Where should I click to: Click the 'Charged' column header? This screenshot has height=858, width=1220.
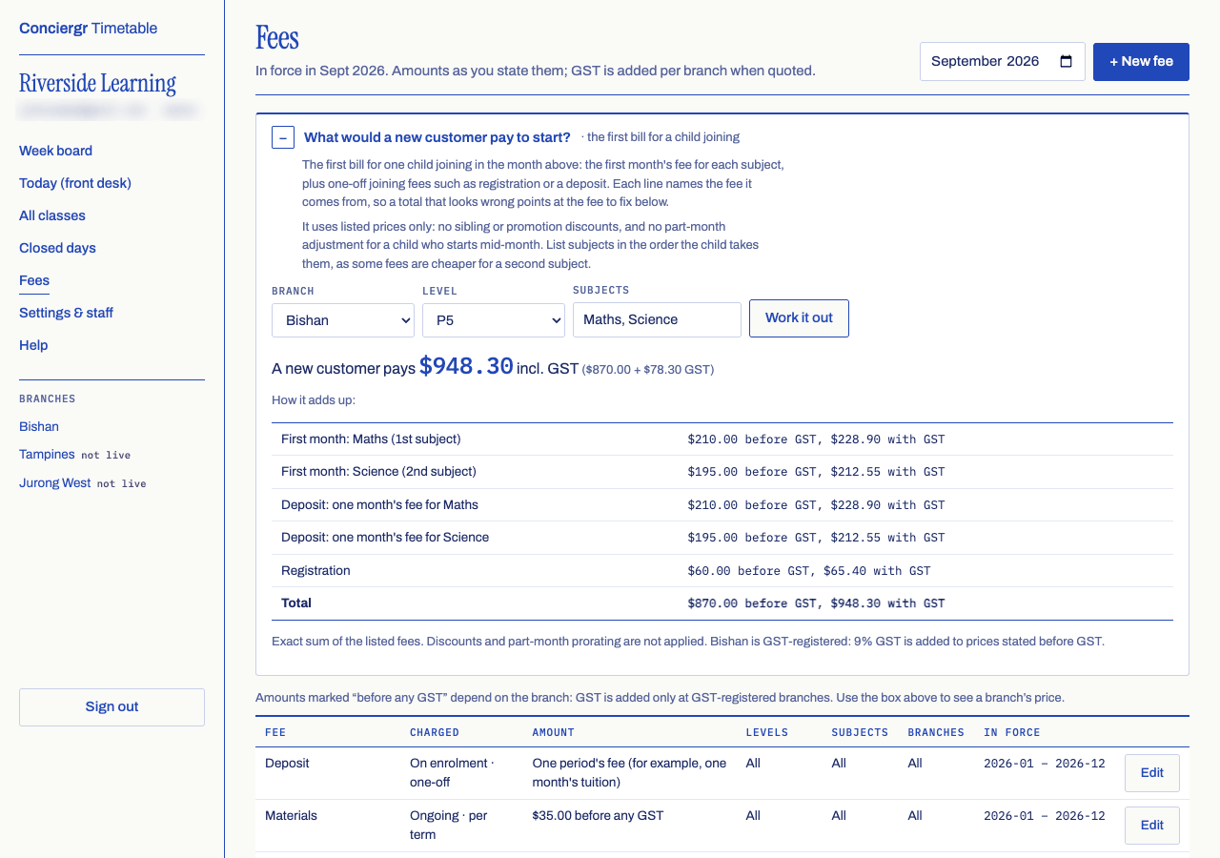coord(435,732)
